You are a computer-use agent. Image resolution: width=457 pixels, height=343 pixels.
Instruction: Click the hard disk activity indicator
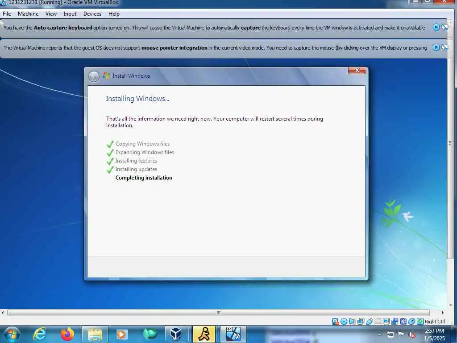(x=335, y=322)
